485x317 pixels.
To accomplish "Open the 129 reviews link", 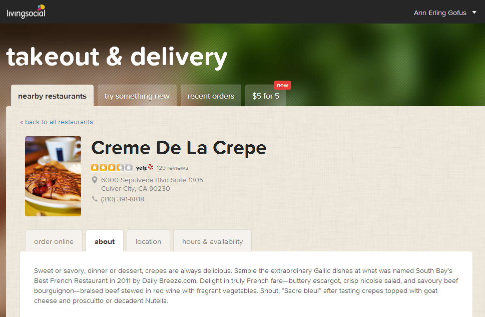I will tap(172, 168).
